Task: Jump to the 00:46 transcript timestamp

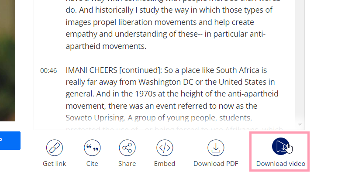Action: pos(48,70)
